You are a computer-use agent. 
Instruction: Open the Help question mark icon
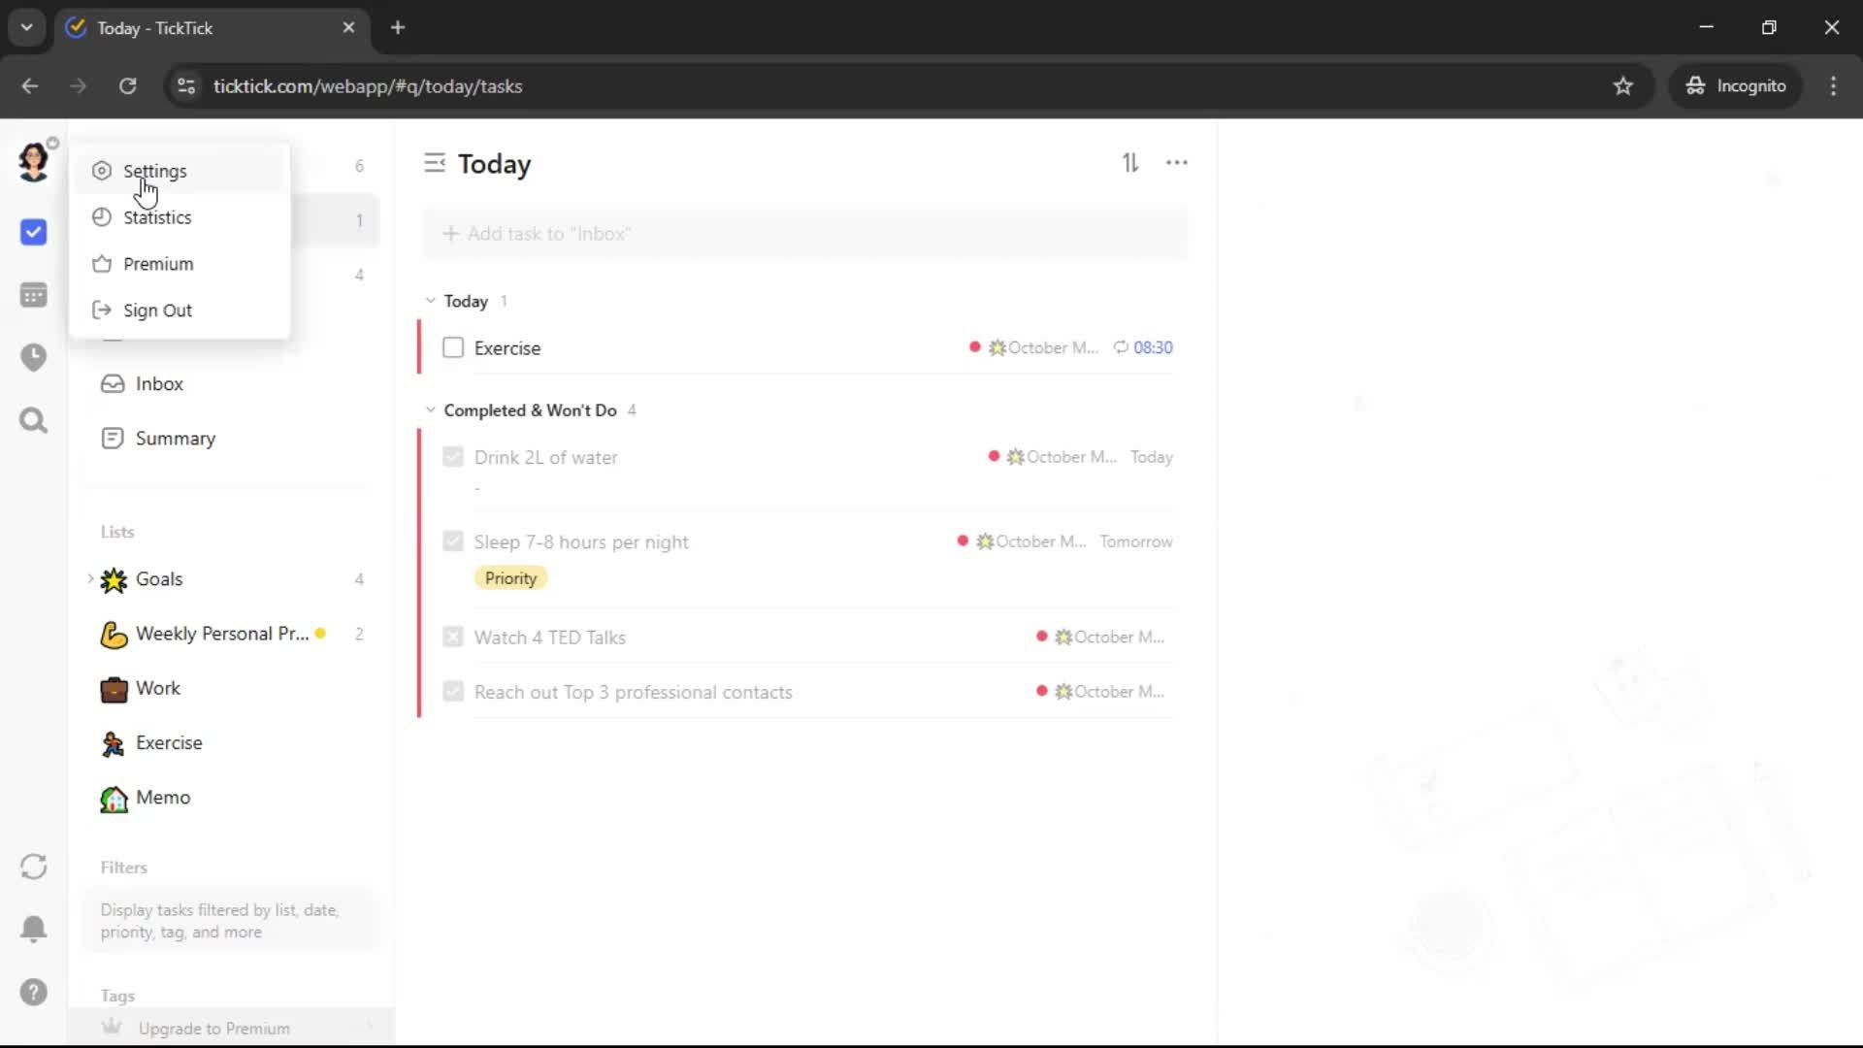point(33,992)
